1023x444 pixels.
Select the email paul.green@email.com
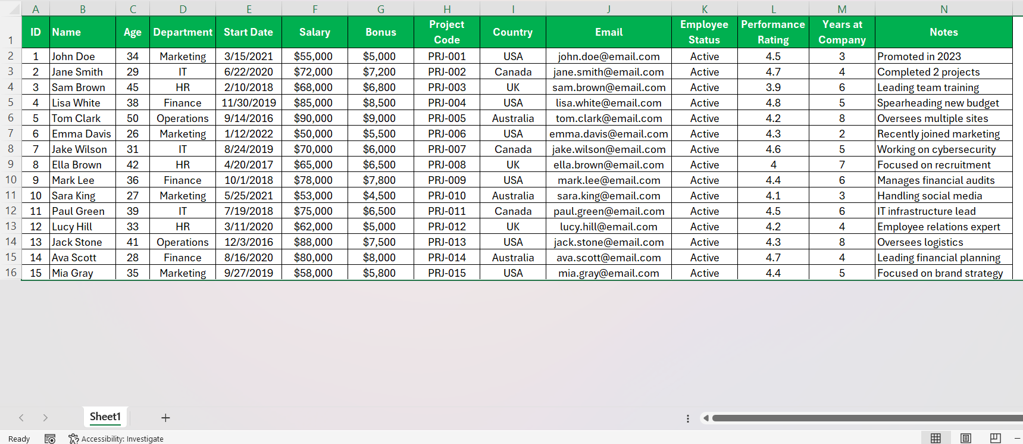pyautogui.click(x=609, y=211)
